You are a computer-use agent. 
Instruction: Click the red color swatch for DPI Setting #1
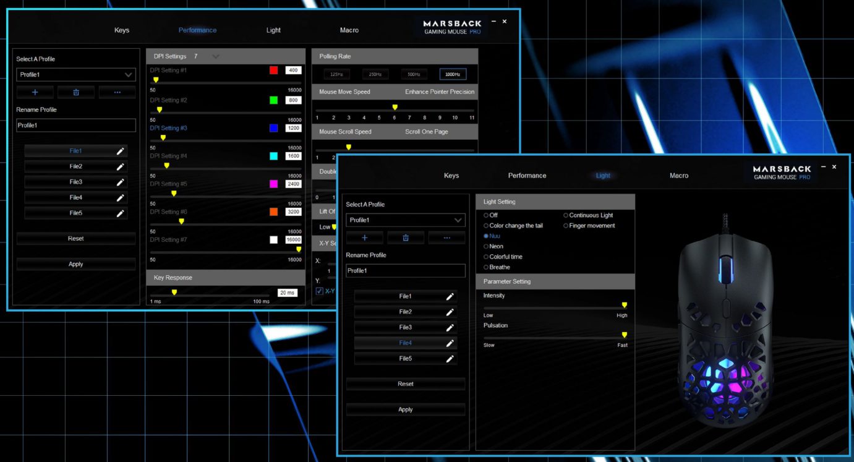click(x=274, y=70)
